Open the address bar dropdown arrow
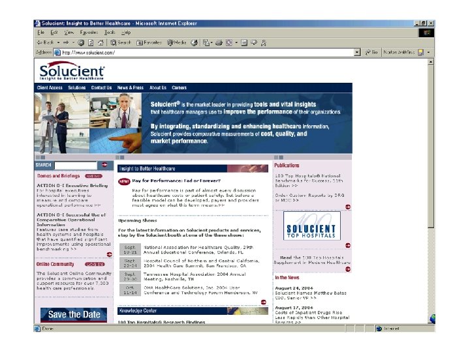Viewport: 470px width, 352px height. coord(357,52)
